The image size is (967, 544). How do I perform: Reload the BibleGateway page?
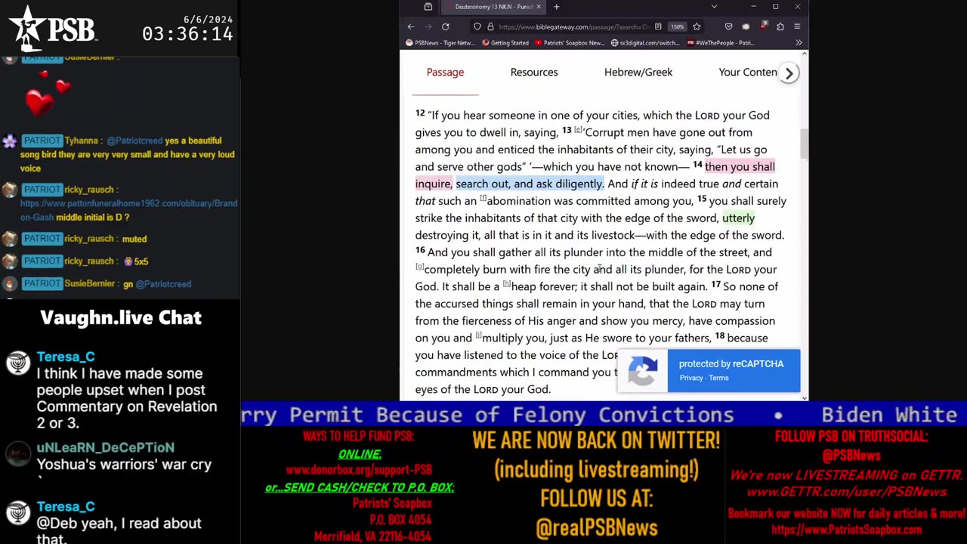(x=445, y=26)
